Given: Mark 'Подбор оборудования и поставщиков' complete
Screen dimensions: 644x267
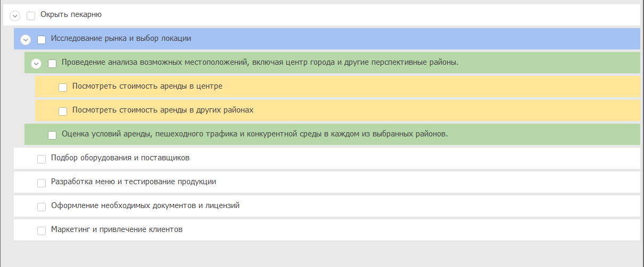Looking at the screenshot, I should (42, 159).
